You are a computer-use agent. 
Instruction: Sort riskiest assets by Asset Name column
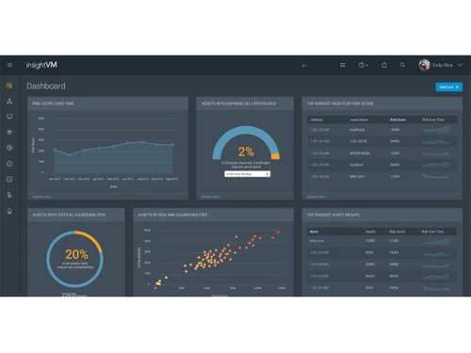[359, 120]
